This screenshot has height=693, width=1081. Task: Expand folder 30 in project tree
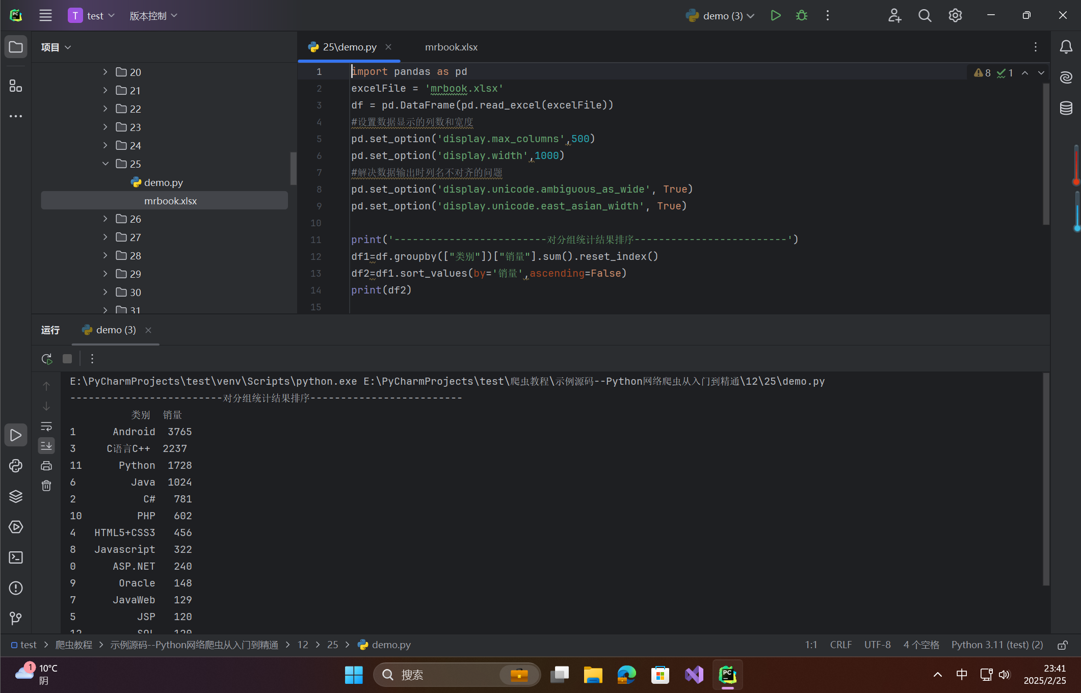(106, 292)
